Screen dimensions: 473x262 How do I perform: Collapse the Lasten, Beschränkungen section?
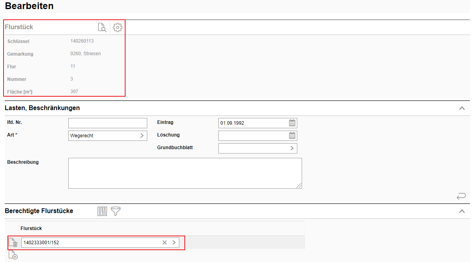point(462,108)
